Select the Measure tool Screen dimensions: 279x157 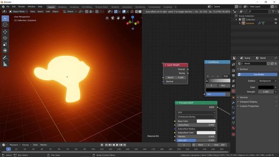(5, 64)
